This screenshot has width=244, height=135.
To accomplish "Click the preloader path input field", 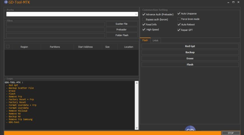I will pos(55,30).
